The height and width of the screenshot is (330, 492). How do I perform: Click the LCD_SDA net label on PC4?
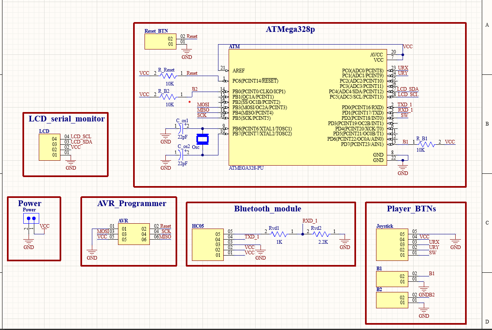(407, 89)
